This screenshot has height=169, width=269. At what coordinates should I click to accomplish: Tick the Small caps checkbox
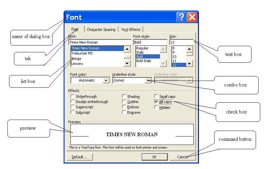click(x=156, y=96)
